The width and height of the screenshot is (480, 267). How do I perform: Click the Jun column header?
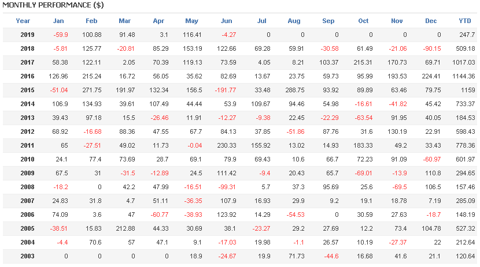tap(226, 21)
